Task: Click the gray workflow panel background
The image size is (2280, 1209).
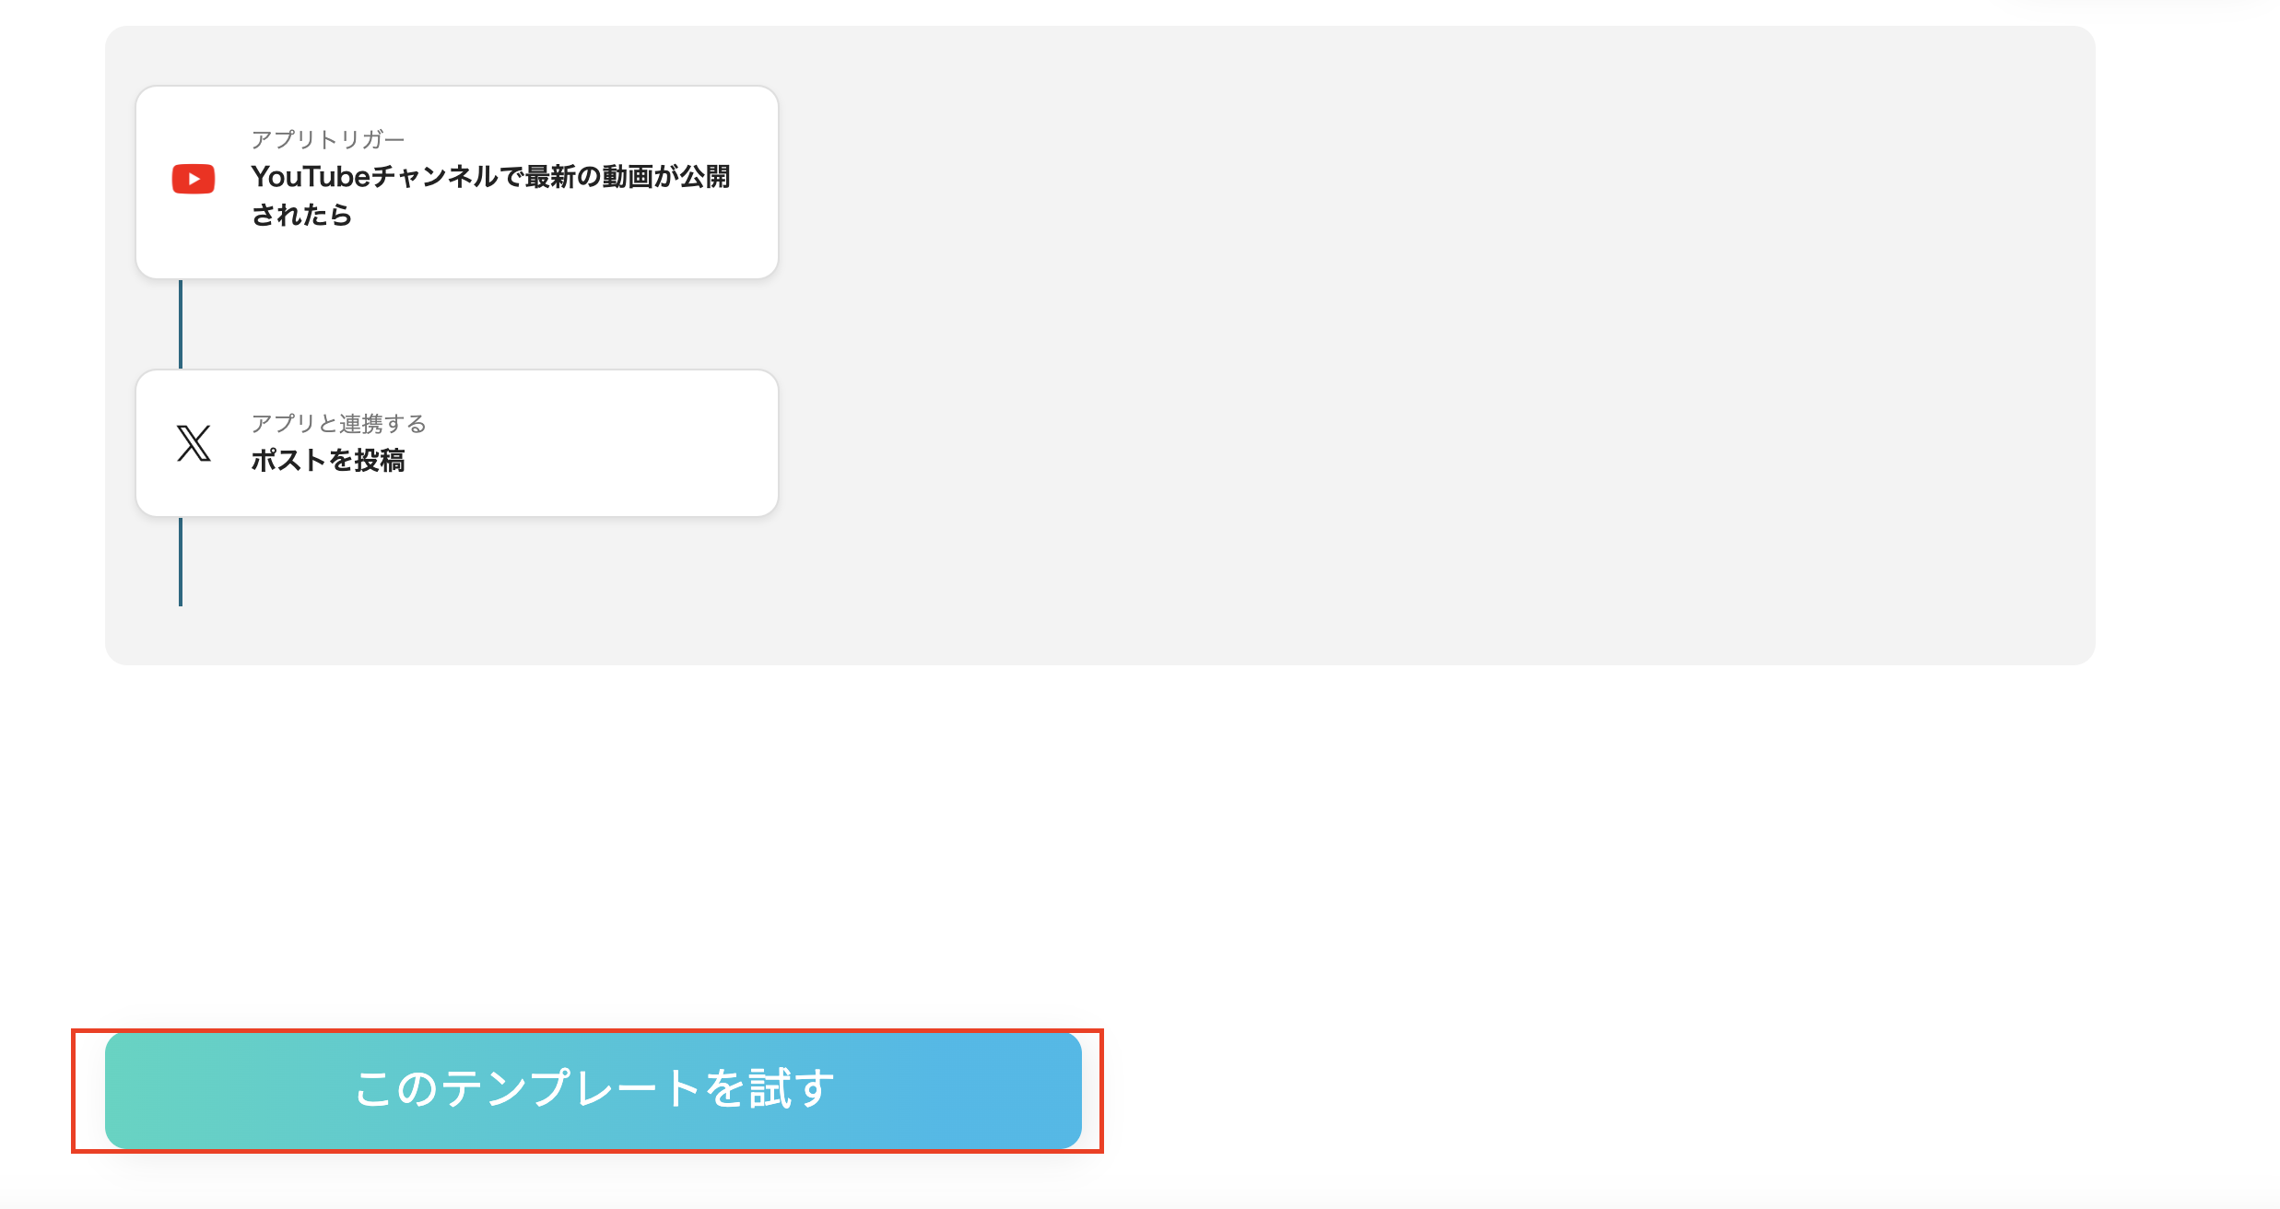Action: [1475, 369]
